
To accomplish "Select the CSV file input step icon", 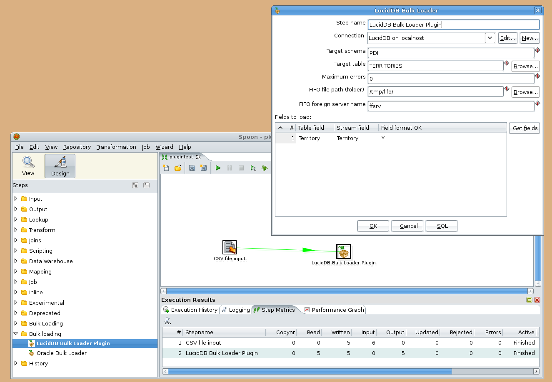I will click(x=230, y=247).
